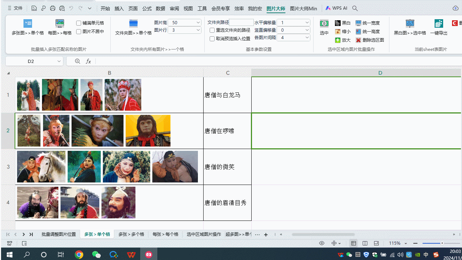Go to the last sheet tab arrow

(31, 234)
